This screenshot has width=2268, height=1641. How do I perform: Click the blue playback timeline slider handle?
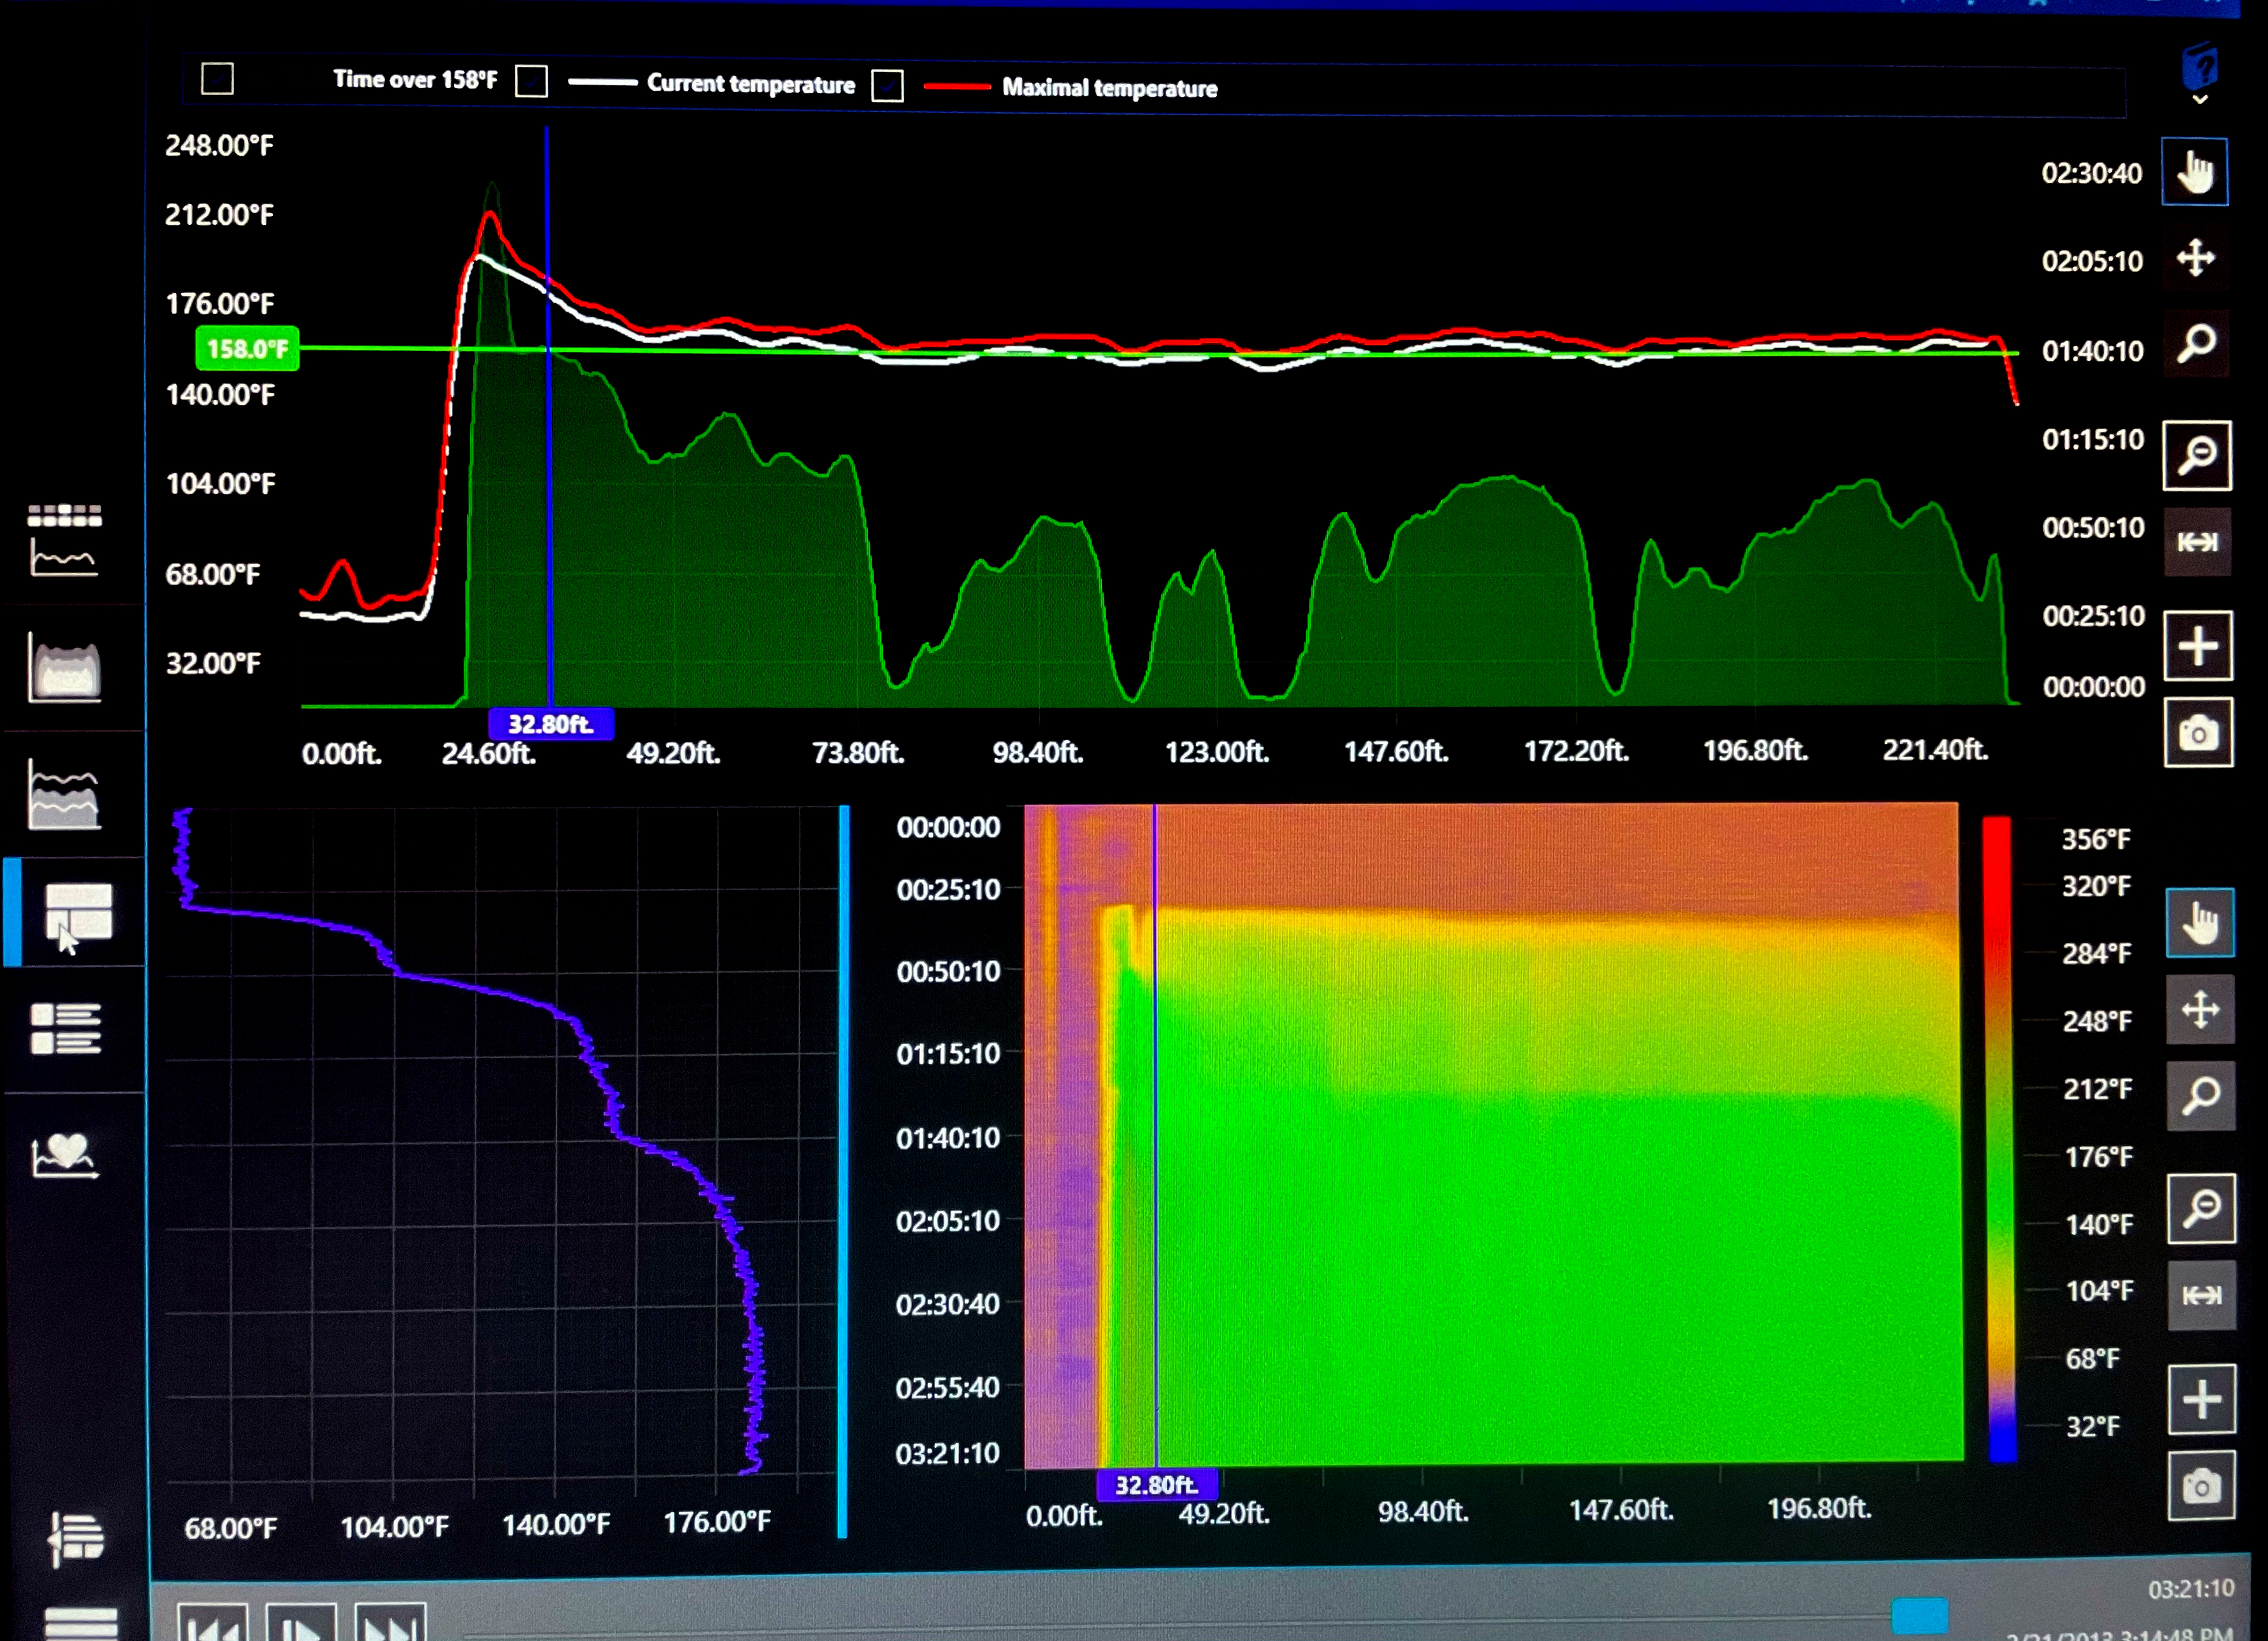pyautogui.click(x=1919, y=1615)
